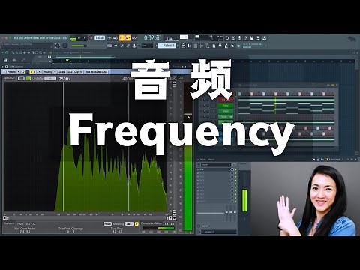Select the green Piano channel button
360x270 pixels.
pyautogui.click(x=226, y=106)
